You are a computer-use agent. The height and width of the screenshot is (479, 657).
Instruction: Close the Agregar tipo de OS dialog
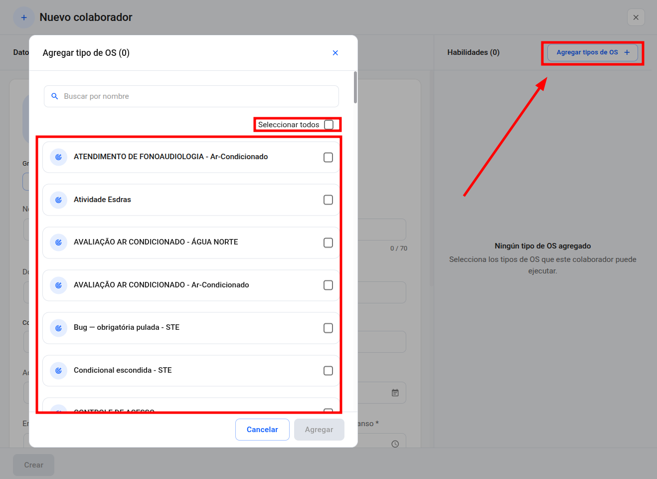tap(335, 53)
